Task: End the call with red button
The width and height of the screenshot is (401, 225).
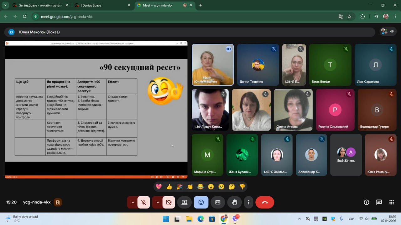Action: (x=265, y=202)
